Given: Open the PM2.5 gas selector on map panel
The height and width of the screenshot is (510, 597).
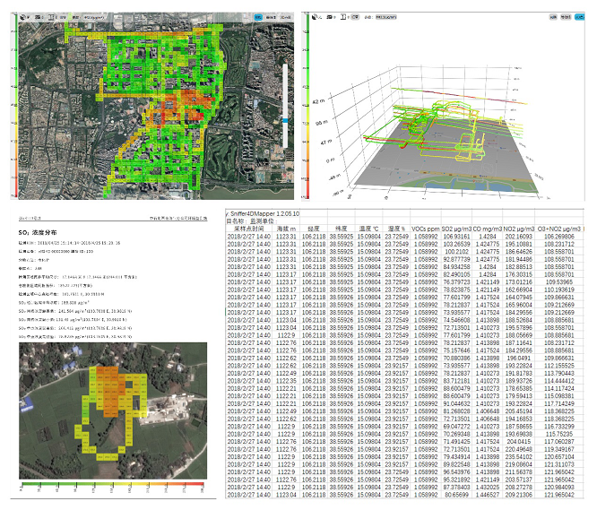Looking at the screenshot, I should tap(94, 18).
